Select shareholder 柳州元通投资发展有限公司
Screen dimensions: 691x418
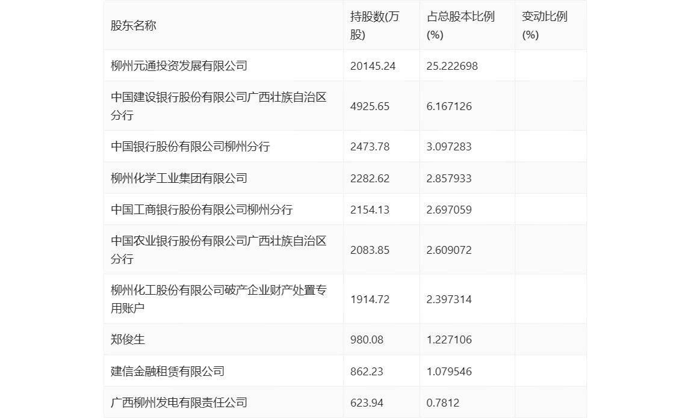179,66
